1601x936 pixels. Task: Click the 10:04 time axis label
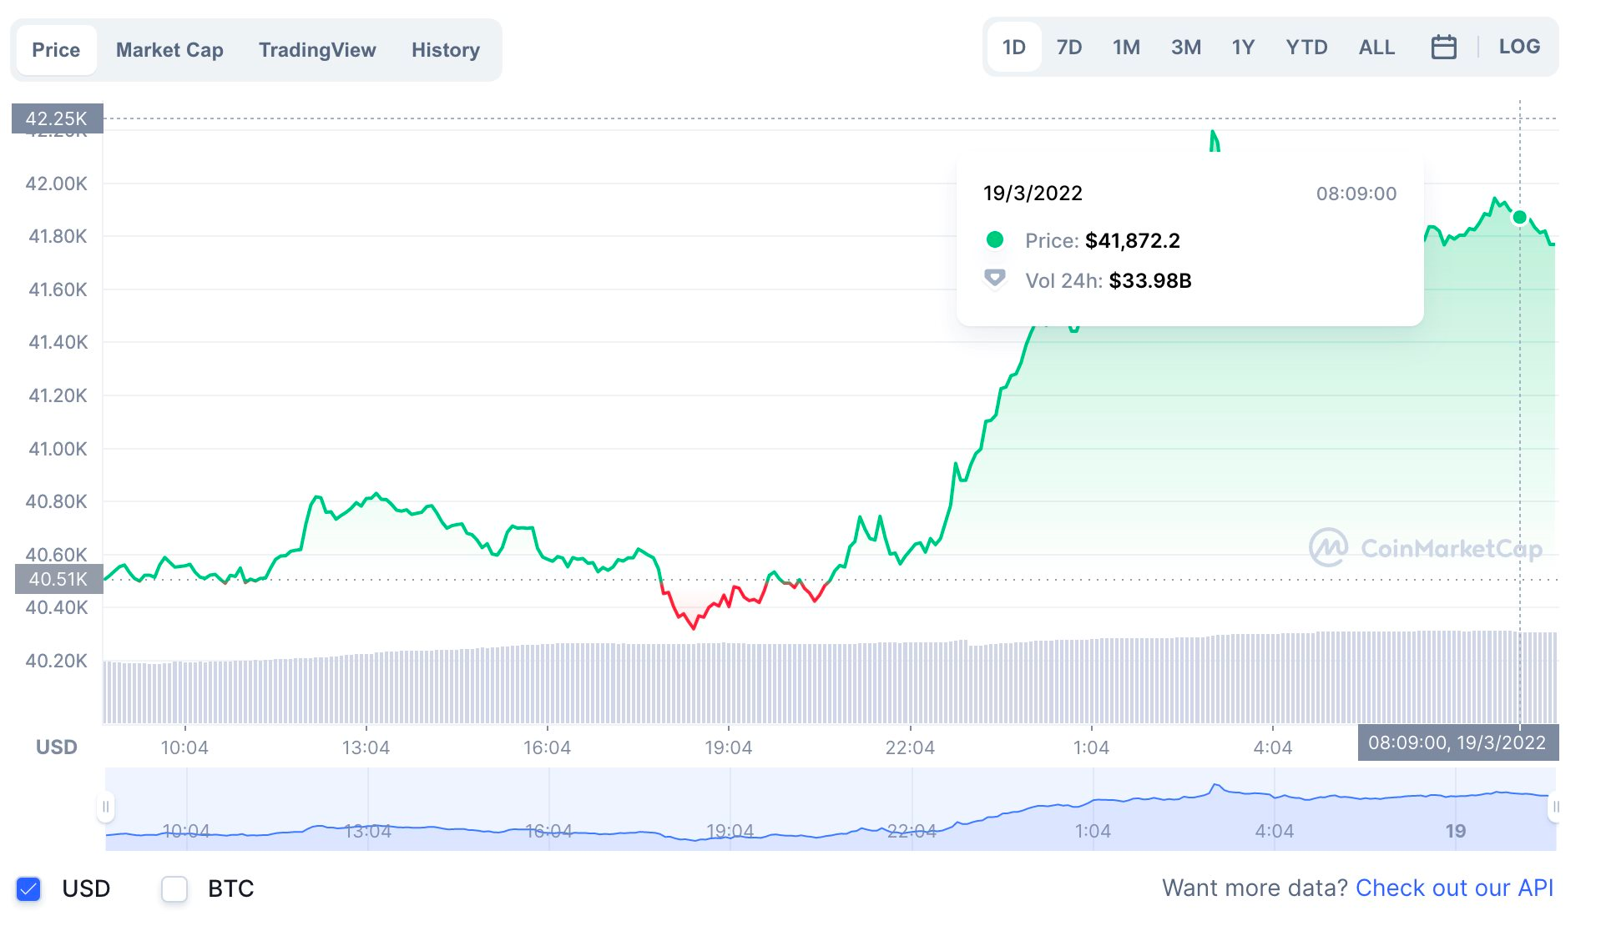(x=184, y=747)
